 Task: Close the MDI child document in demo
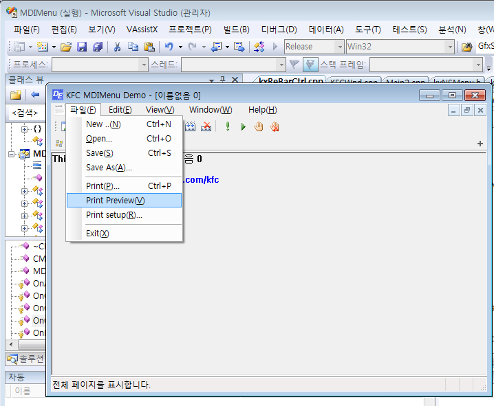click(x=480, y=111)
